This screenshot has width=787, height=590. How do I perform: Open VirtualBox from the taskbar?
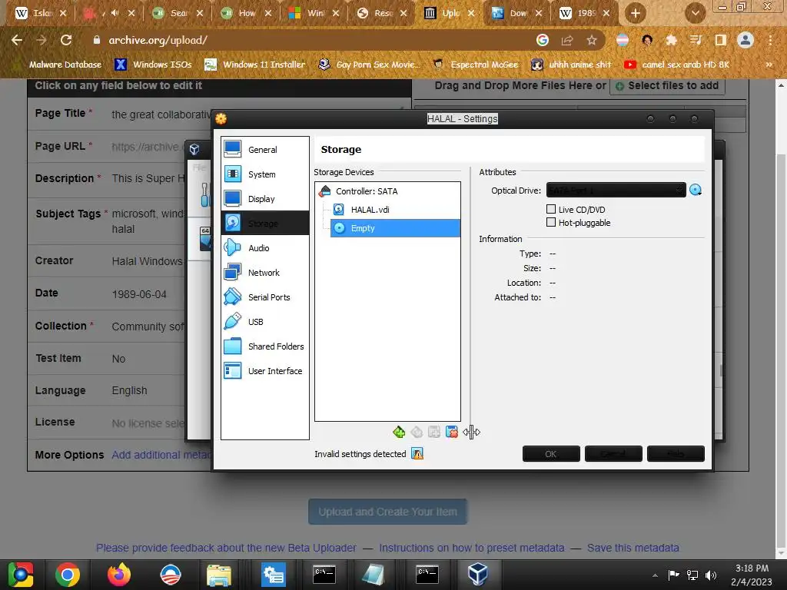(477, 574)
